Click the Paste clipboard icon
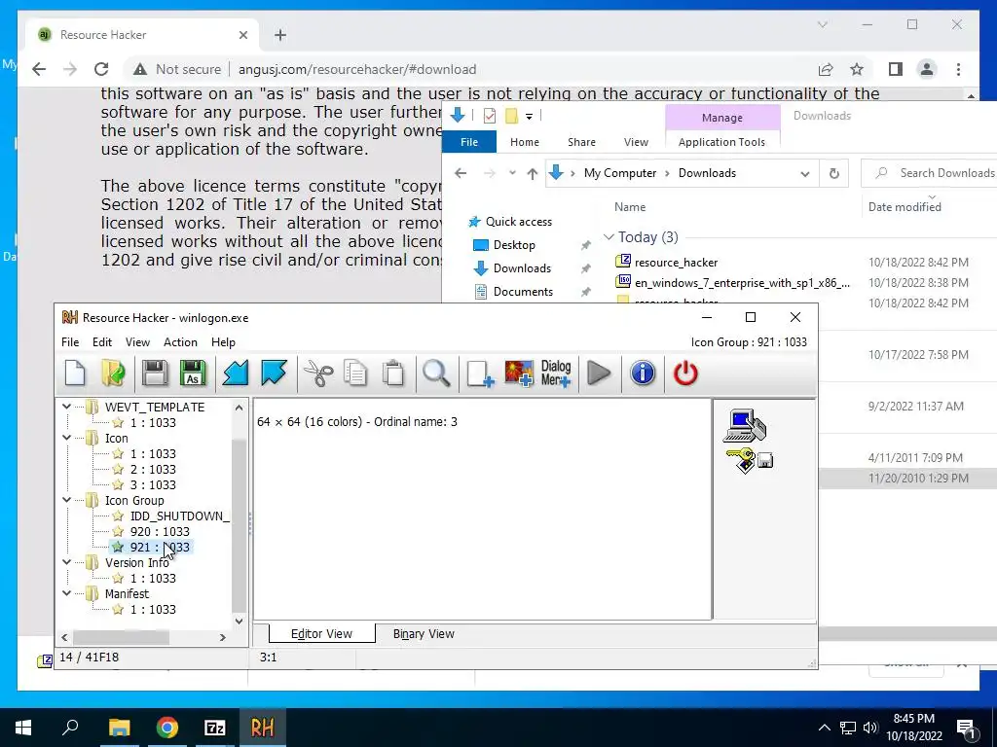 [393, 373]
